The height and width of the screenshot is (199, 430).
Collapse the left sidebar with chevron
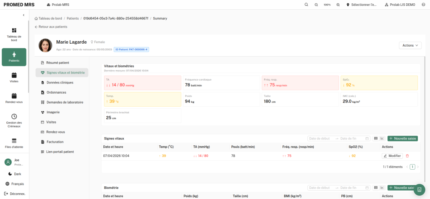click(24, 15)
